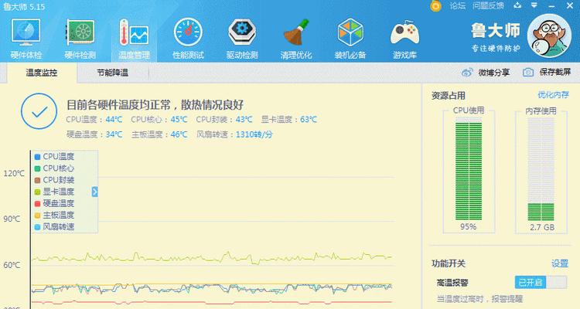
Task: Toggle CPU封装 legend series
Action: 54,180
